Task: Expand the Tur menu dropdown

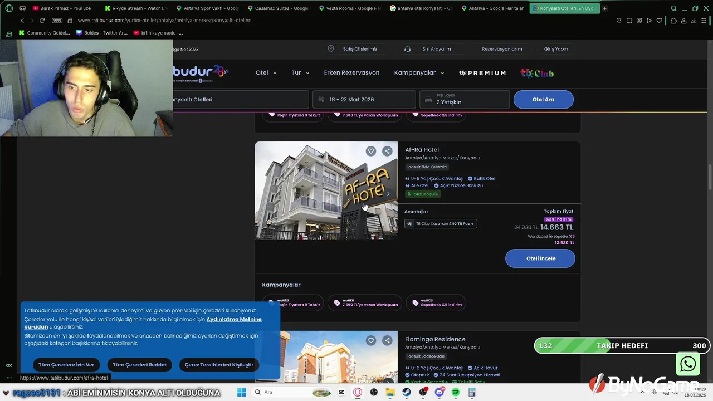Action: pyautogui.click(x=300, y=73)
